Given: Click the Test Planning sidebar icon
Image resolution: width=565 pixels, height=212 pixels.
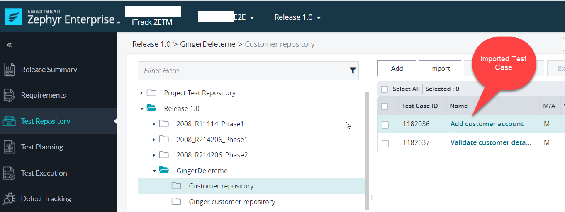Looking at the screenshot, I should [9, 147].
